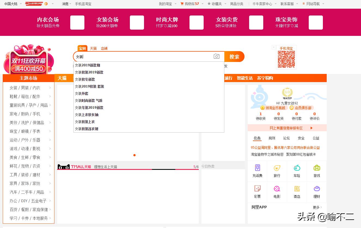This screenshot has height=228, width=361.
Task: Select the 电影 movie tickets icon
Action: pos(277,192)
